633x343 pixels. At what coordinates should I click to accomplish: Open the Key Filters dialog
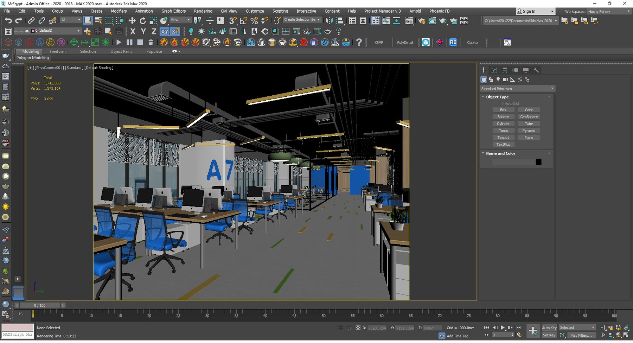(582, 335)
